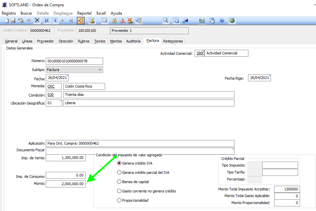Go to previous record arrow icon
The width and height of the screenshot is (316, 211).
[55, 21]
